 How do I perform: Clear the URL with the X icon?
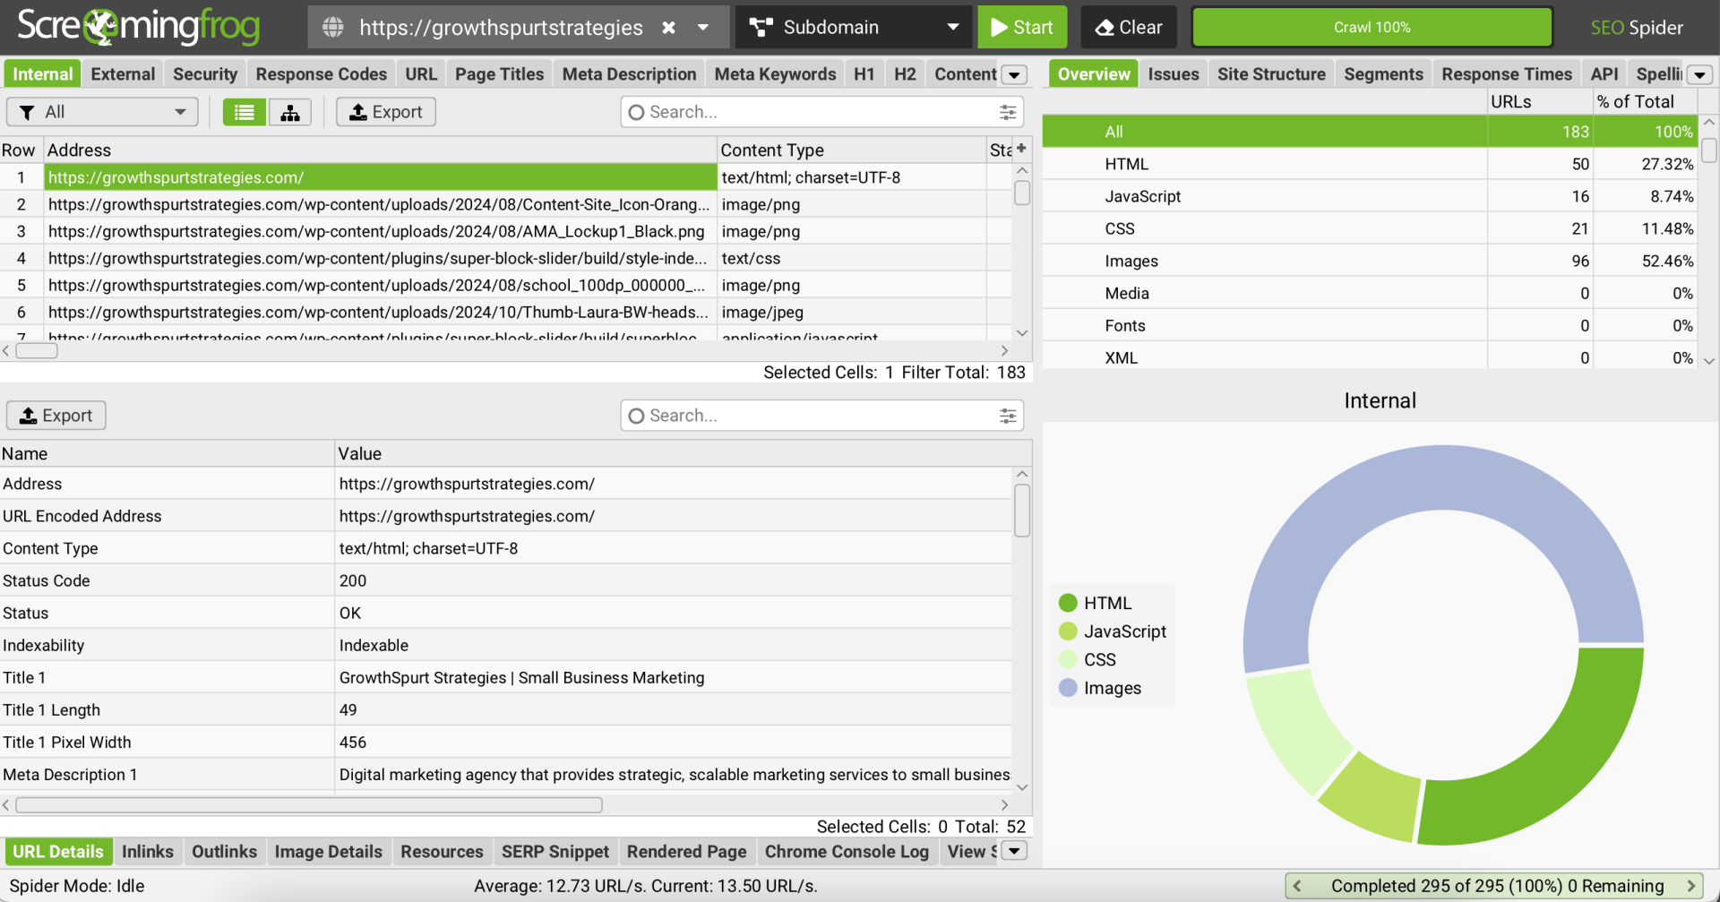668,28
